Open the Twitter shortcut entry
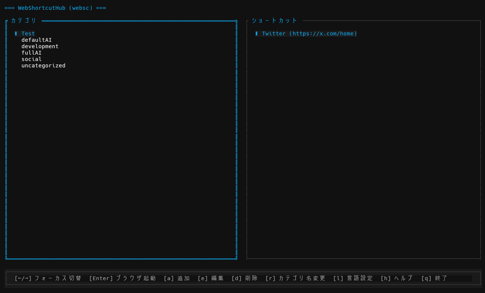This screenshot has height=293, width=485. 310,34
